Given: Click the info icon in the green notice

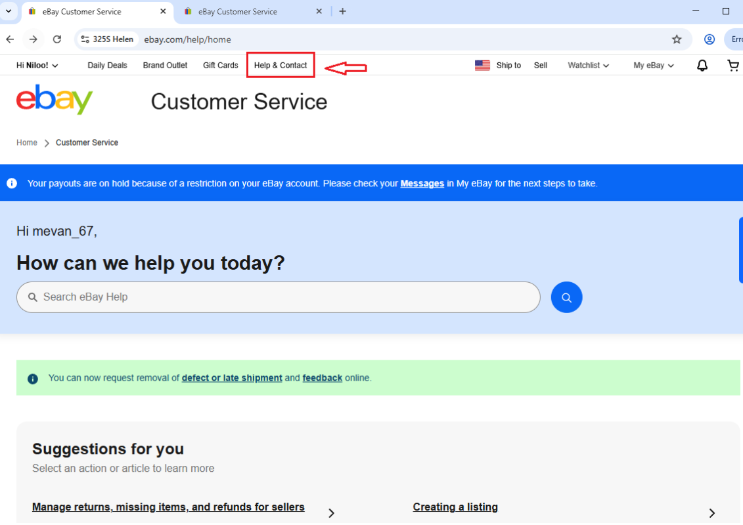Looking at the screenshot, I should [x=33, y=379].
